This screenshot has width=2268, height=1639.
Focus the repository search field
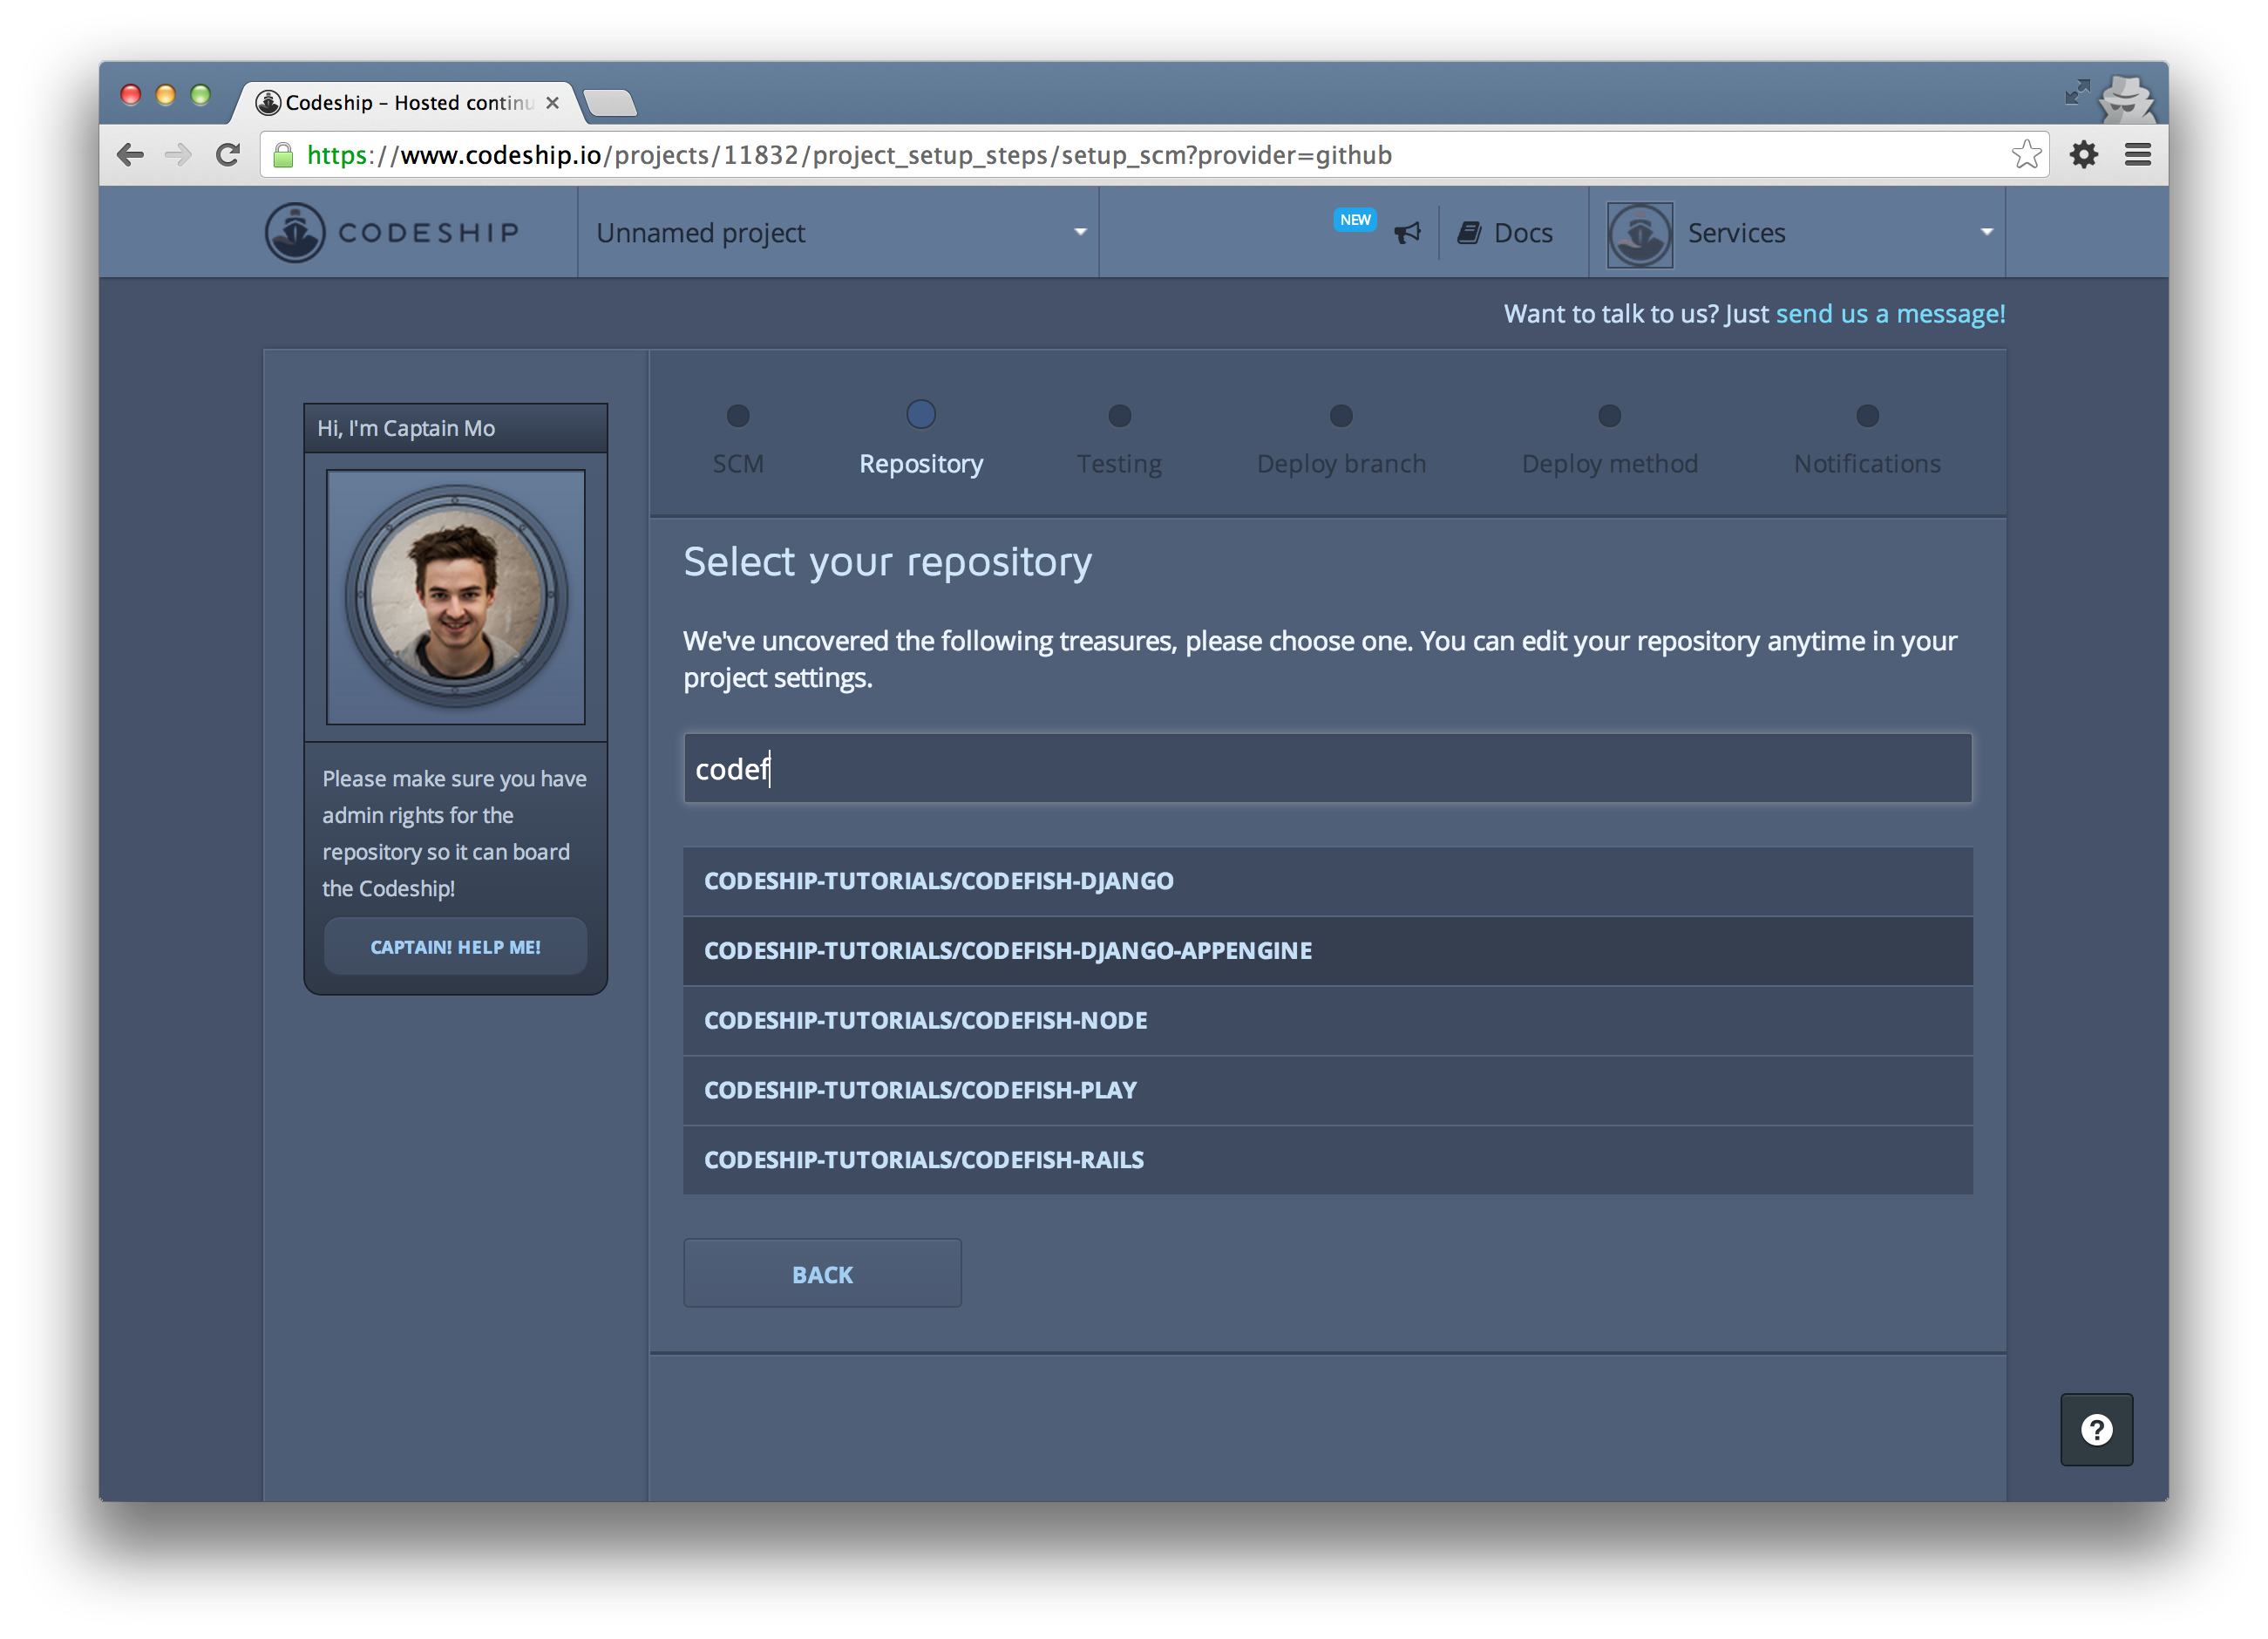point(1327,769)
